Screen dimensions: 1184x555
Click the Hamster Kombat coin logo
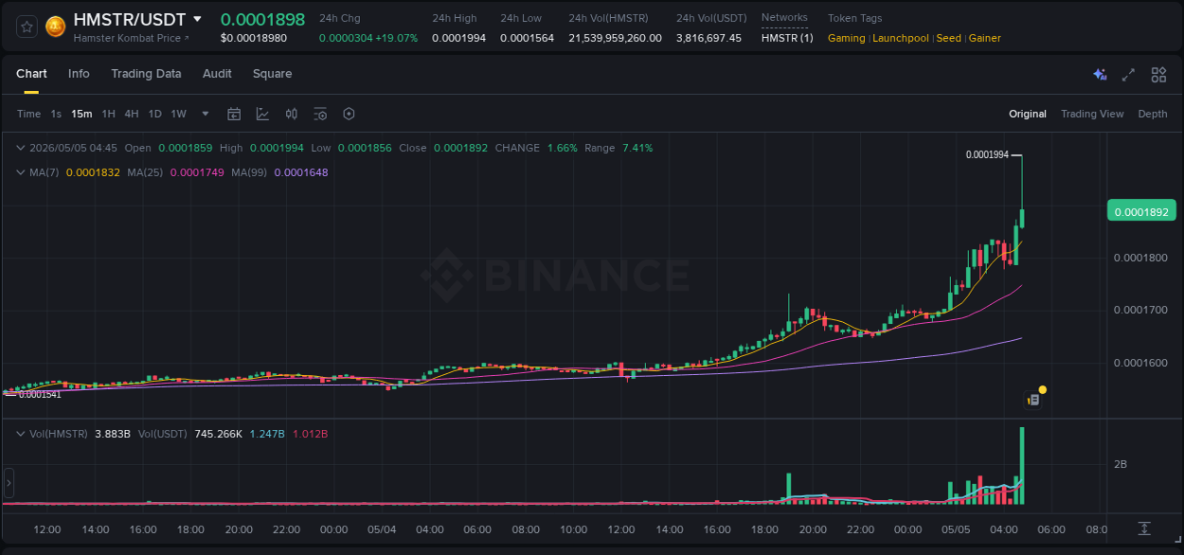pos(55,27)
